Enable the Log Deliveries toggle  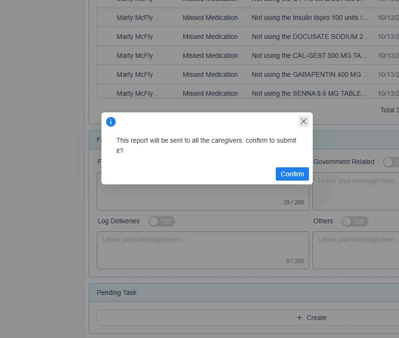click(162, 221)
